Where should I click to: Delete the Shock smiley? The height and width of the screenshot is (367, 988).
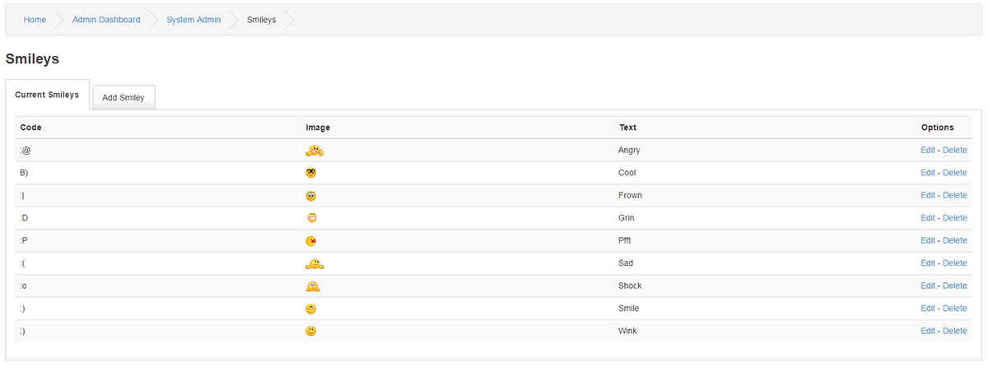click(x=955, y=286)
